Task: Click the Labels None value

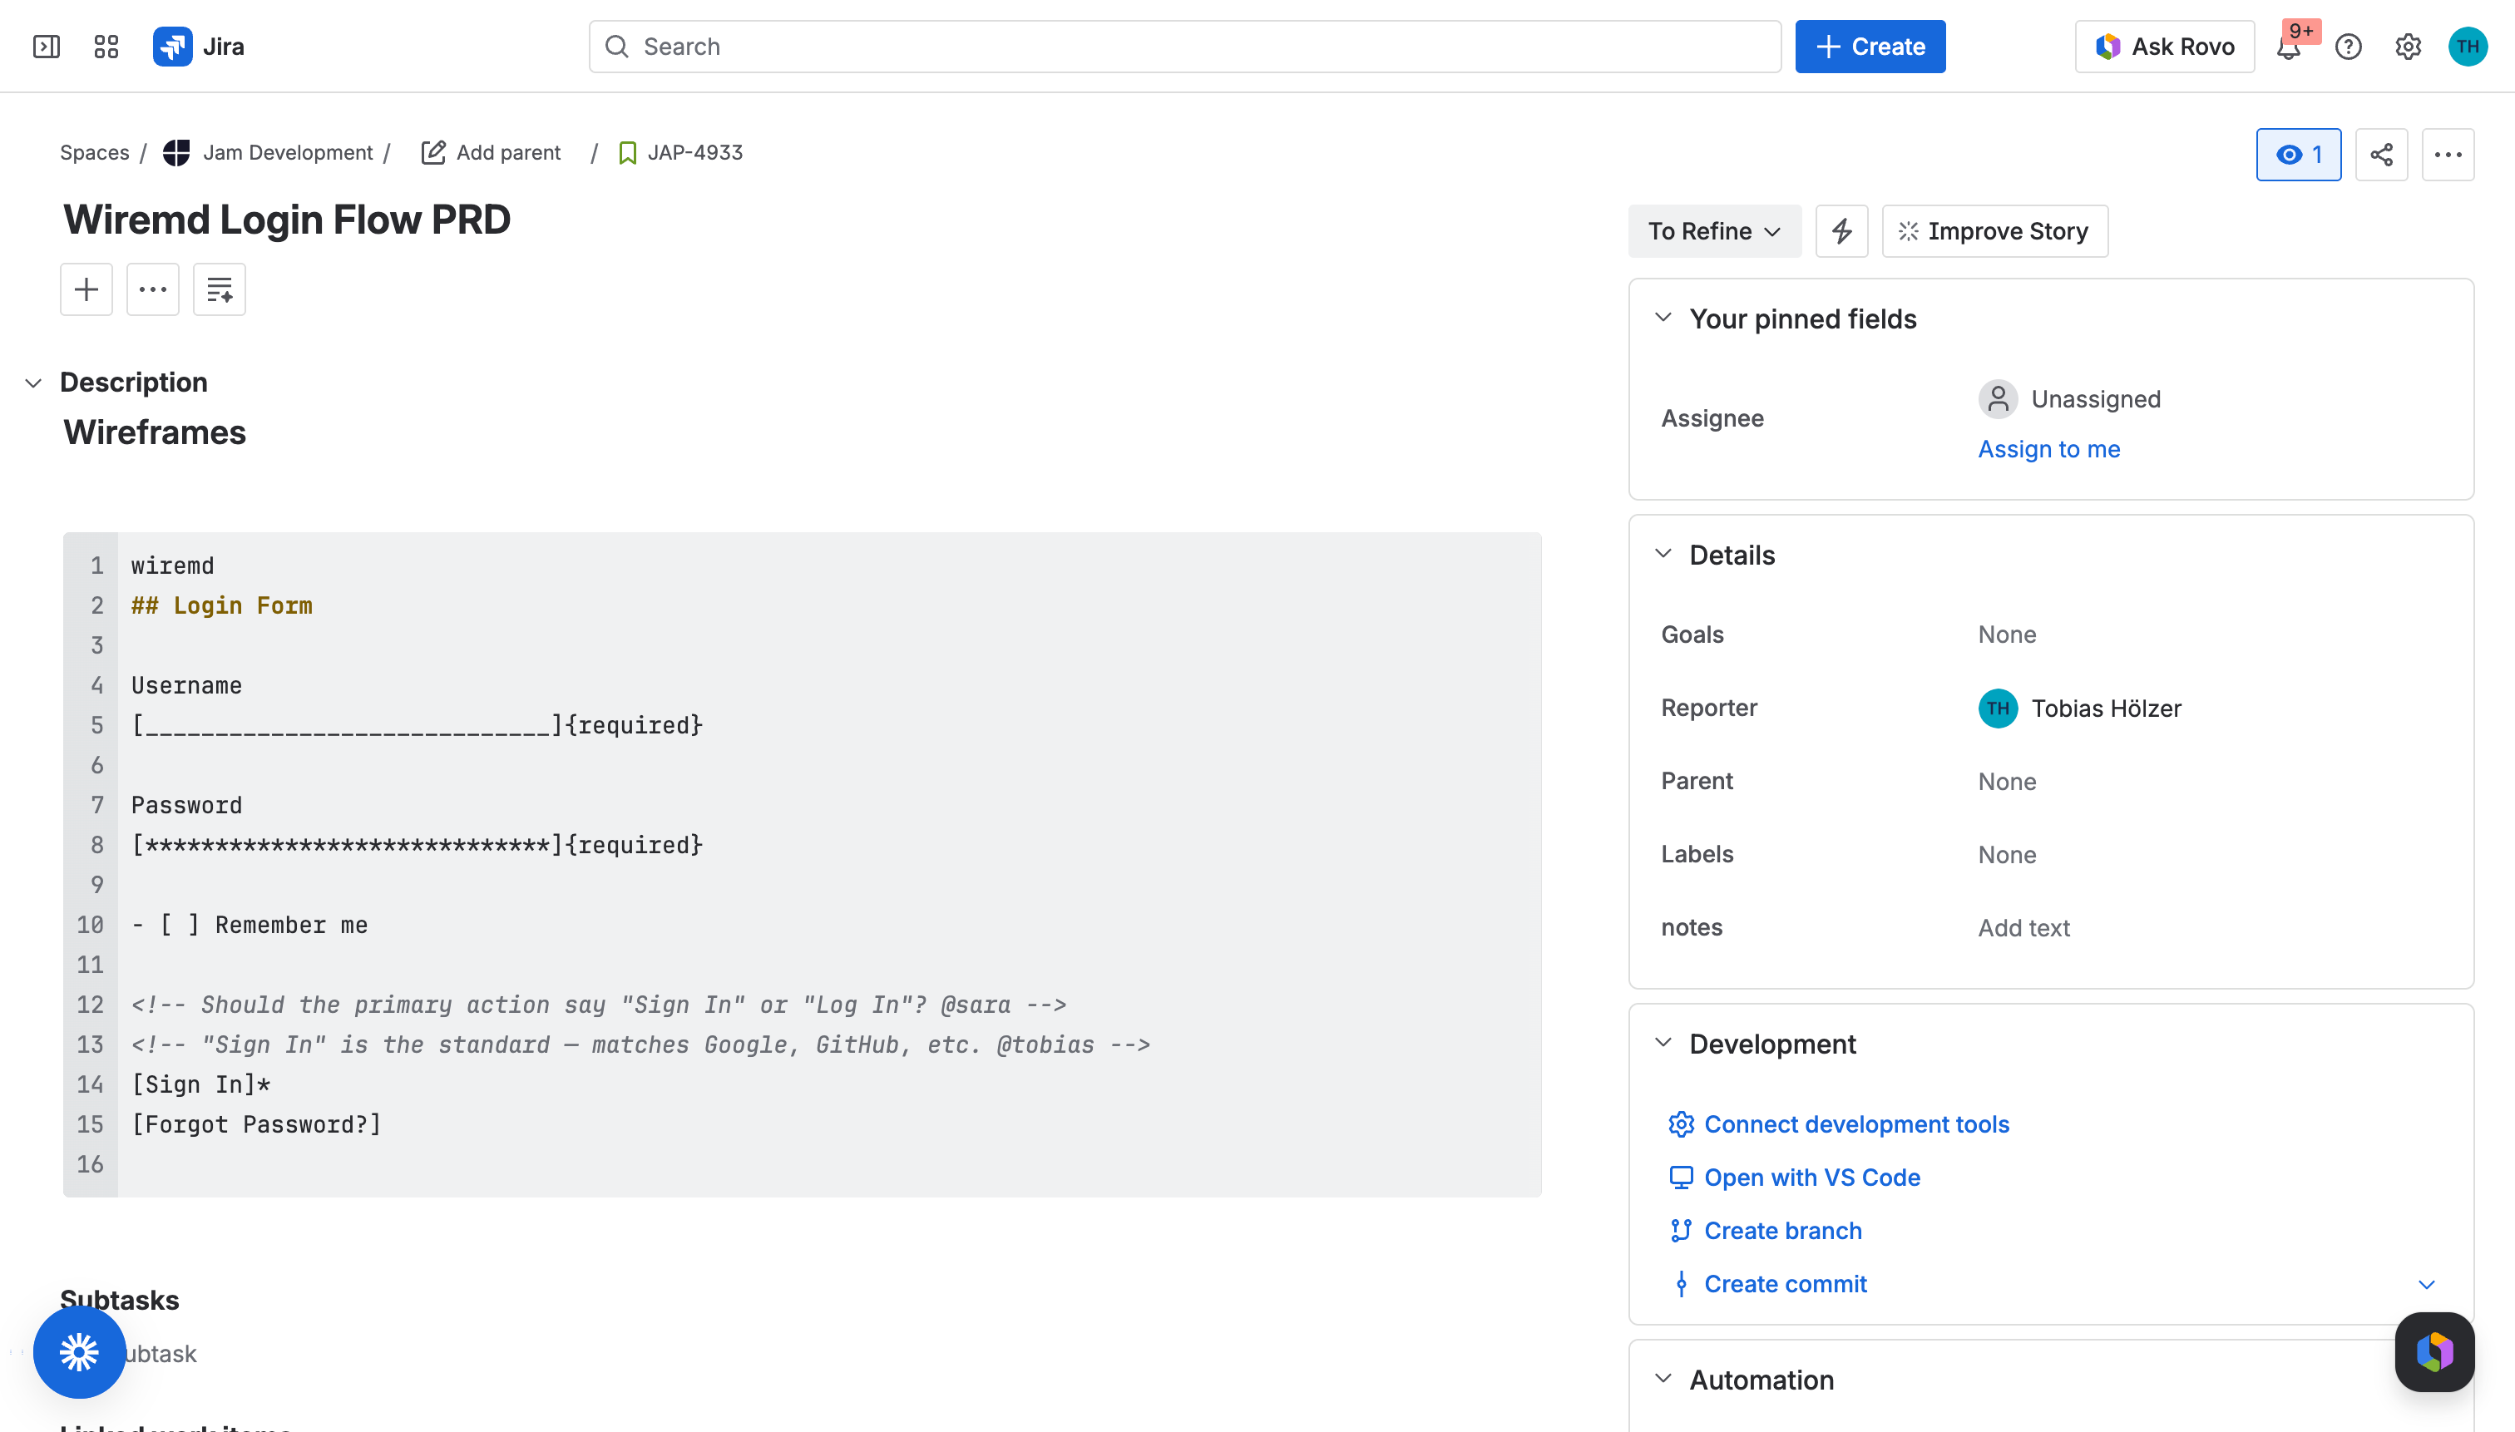Action: click(2007, 855)
